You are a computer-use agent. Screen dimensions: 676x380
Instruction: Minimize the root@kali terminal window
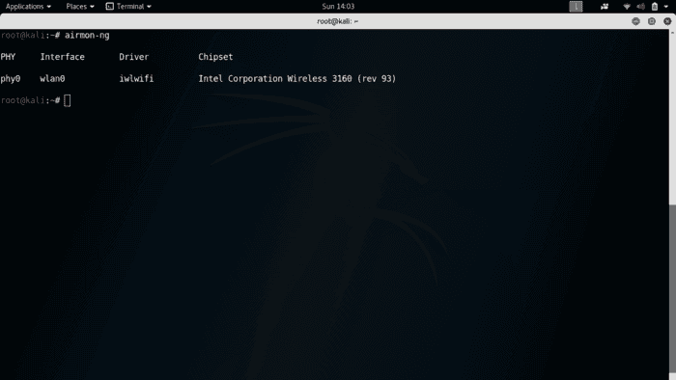pyautogui.click(x=635, y=21)
